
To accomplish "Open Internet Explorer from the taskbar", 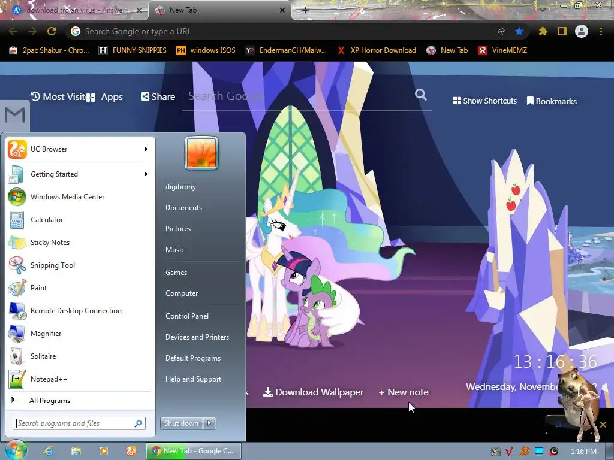I will [49, 451].
